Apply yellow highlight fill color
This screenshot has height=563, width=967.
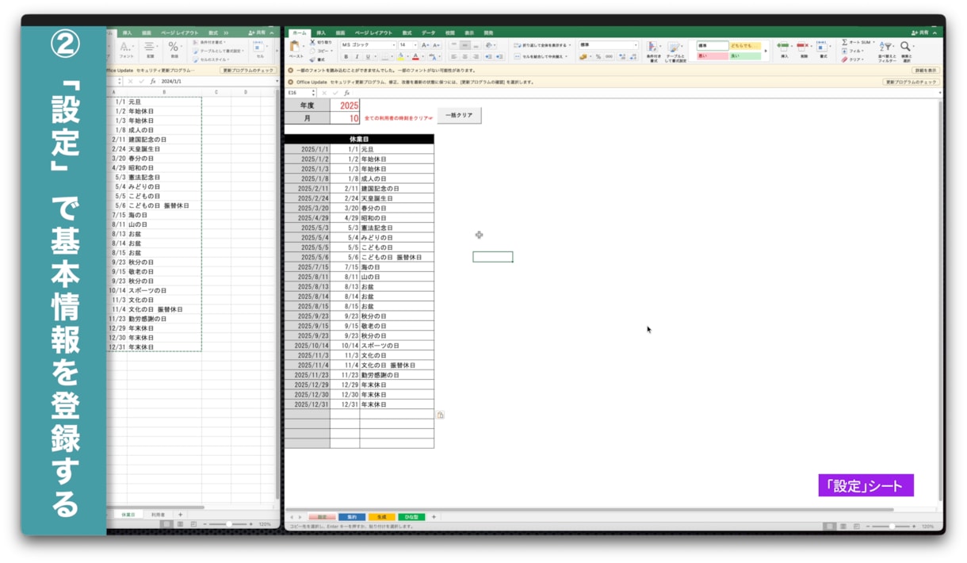(x=400, y=56)
